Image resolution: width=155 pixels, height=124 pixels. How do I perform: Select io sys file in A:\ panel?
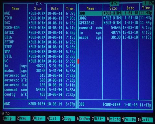pos(115,32)
